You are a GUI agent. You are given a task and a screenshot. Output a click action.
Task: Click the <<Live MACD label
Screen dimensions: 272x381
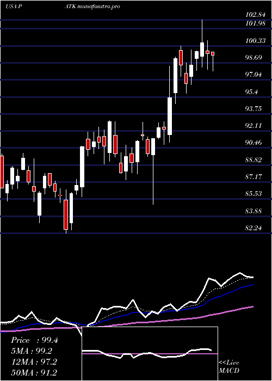pos(229,367)
